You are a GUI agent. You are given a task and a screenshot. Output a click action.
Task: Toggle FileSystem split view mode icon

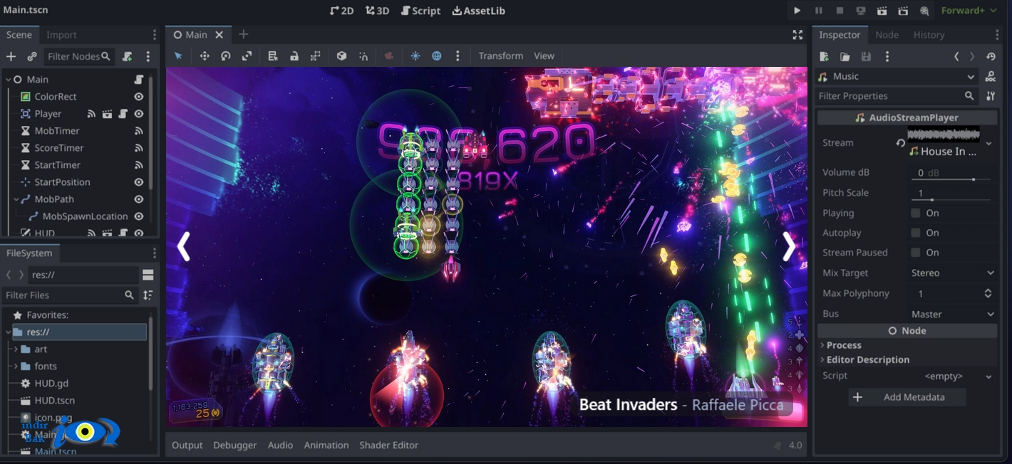coord(148,275)
